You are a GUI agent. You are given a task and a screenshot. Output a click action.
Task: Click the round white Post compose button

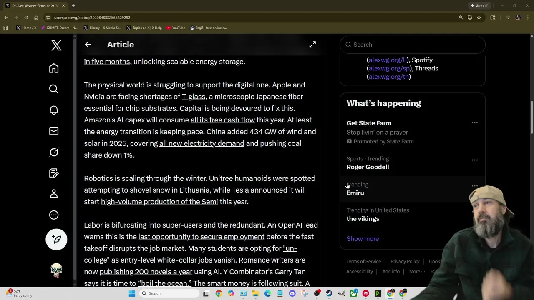click(x=56, y=239)
